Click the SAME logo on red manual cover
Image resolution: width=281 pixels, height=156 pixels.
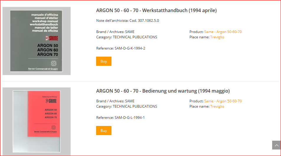click(x=51, y=101)
